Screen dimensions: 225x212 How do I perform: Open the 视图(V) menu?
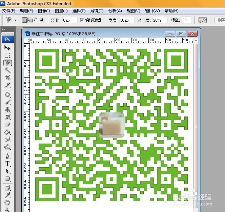pyautogui.click(x=133, y=11)
